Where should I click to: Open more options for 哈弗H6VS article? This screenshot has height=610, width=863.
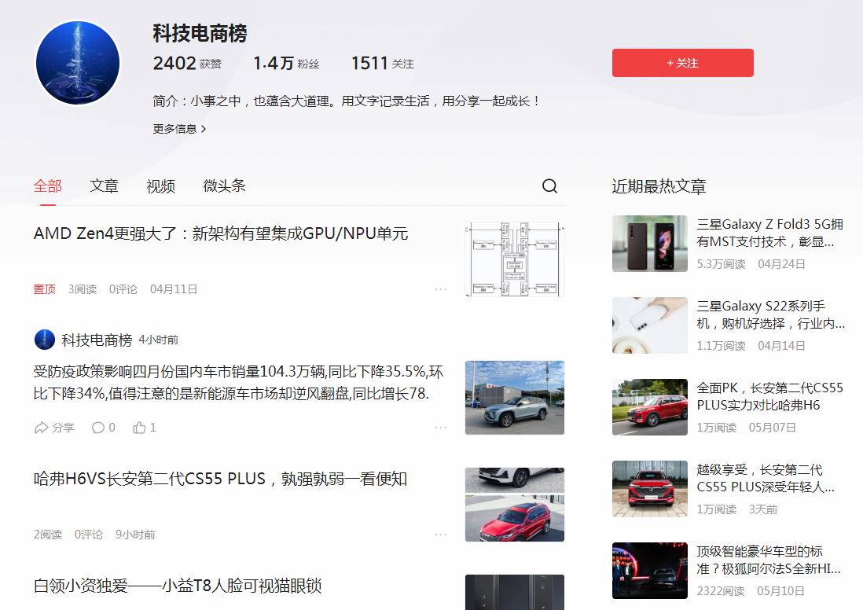tap(441, 534)
